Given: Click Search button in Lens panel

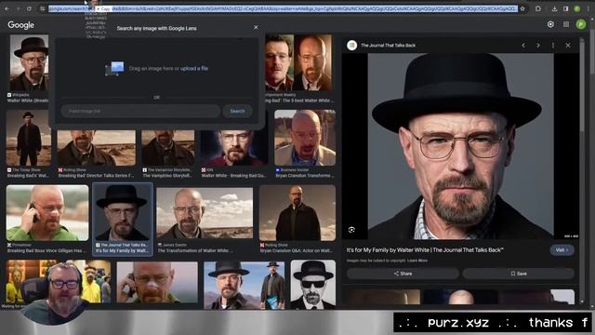Looking at the screenshot, I should coord(238,111).
